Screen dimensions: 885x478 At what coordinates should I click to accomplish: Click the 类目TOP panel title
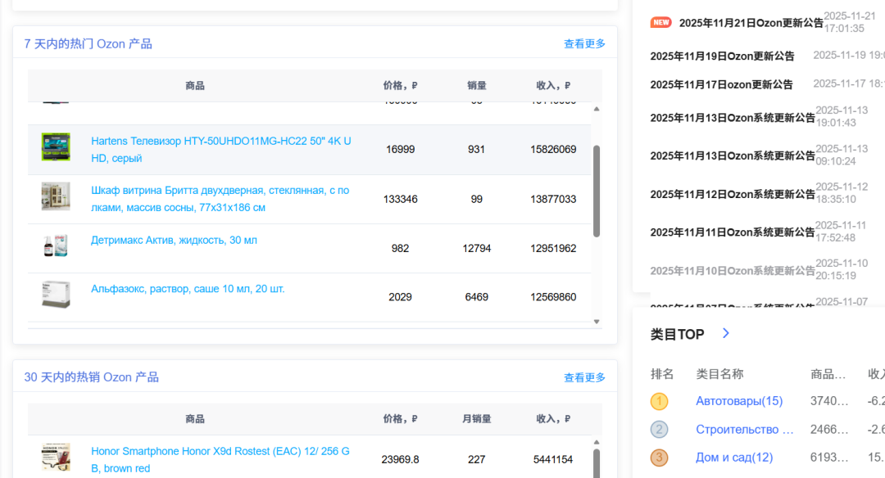(678, 334)
